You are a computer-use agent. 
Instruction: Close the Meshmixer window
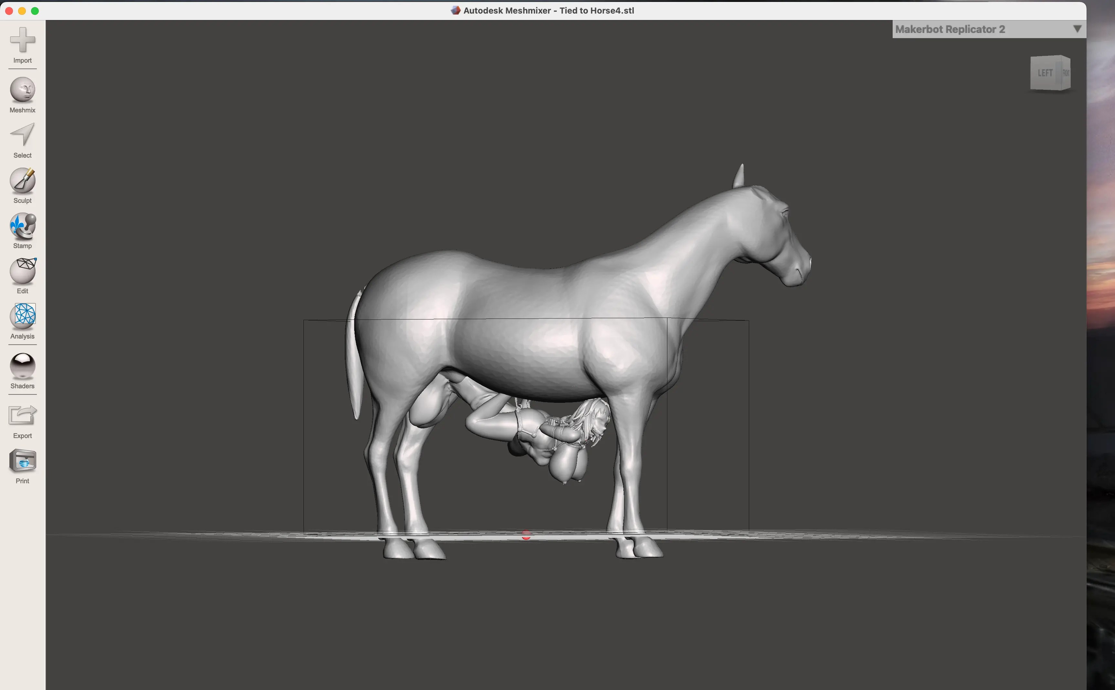click(x=9, y=10)
